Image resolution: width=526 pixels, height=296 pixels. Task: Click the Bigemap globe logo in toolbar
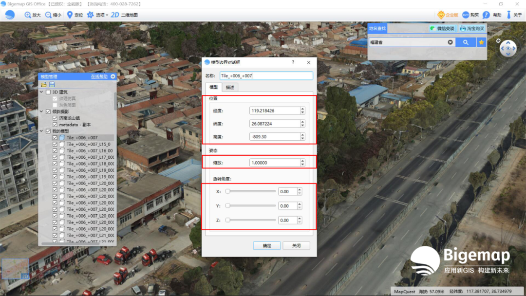coord(10,15)
